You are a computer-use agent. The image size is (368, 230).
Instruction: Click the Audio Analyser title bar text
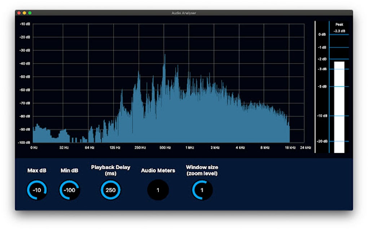184,12
